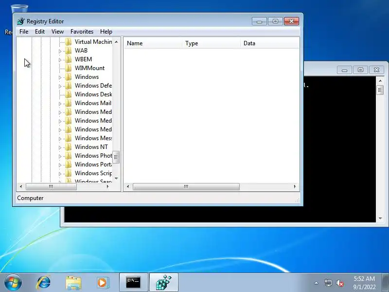Viewport: 389px width, 292px height.
Task: Show hidden tray icons arrow
Action: [x=317, y=283]
